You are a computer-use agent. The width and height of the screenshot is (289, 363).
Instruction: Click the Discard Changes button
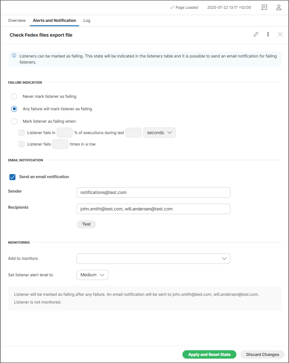pyautogui.click(x=263, y=355)
